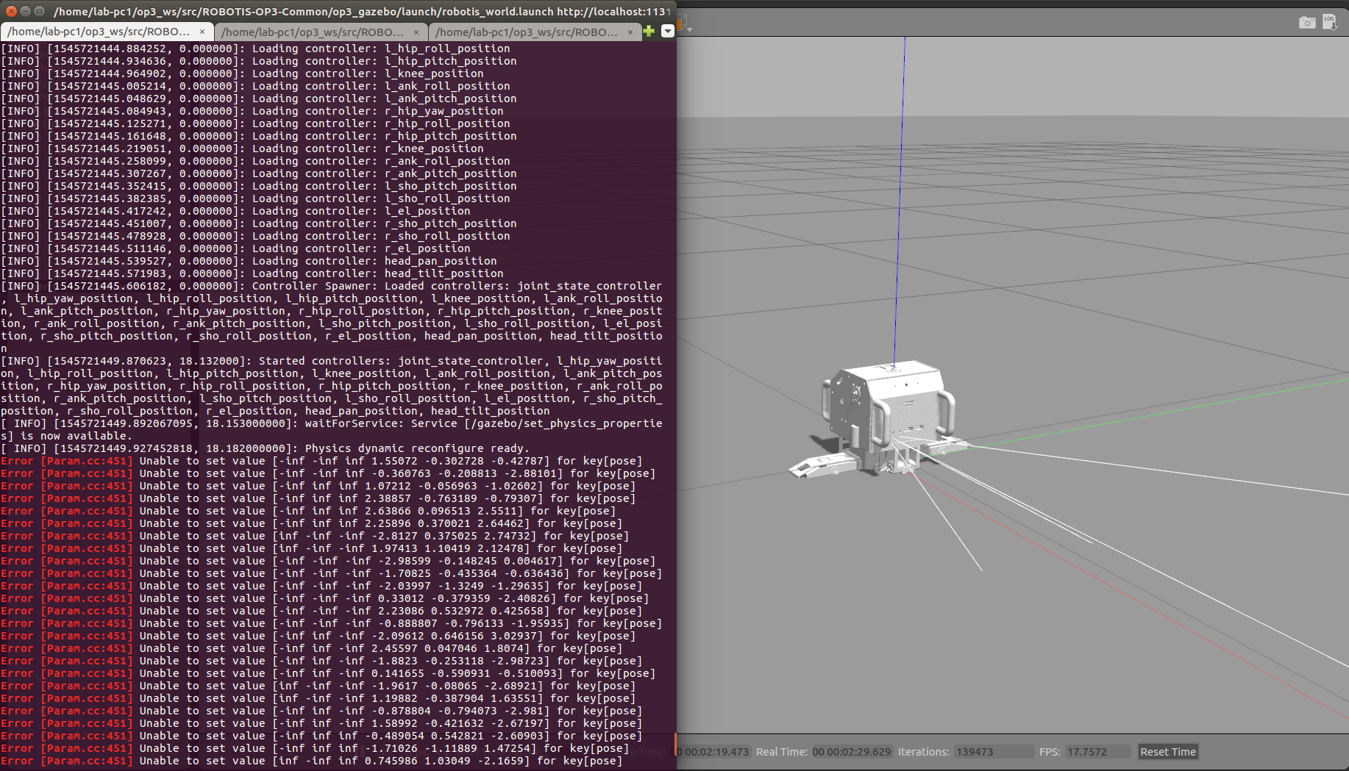Image resolution: width=1349 pixels, height=771 pixels.
Task: Click 'Loading controller: l_el_position' log line
Action: click(235, 211)
